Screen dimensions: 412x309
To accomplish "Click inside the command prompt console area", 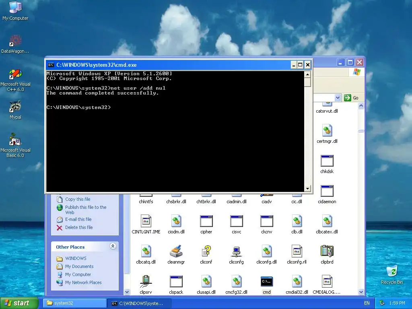I will coord(175,132).
